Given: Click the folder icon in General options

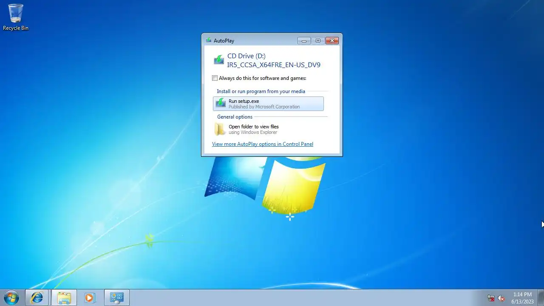Looking at the screenshot, I should pyautogui.click(x=220, y=129).
